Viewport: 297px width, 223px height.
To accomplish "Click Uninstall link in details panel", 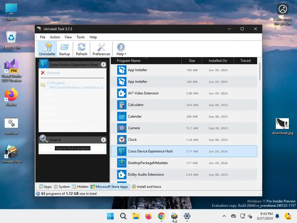I will click(53, 73).
